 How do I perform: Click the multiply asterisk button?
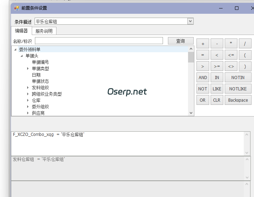tap(231, 44)
